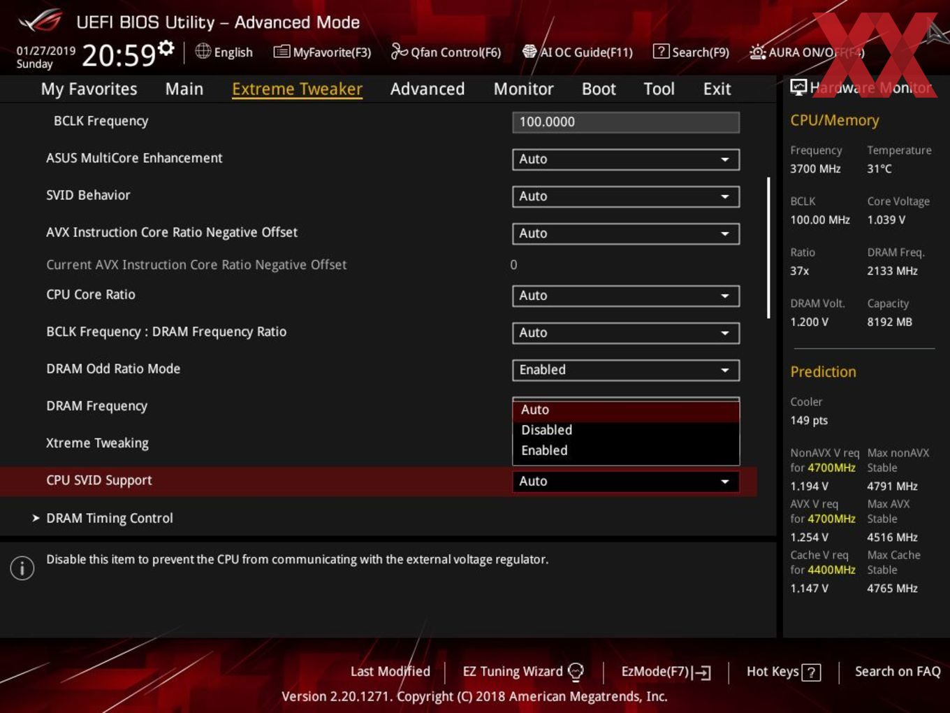Click the 20:59 clock display
Screen dimensions: 950x713
click(118, 55)
